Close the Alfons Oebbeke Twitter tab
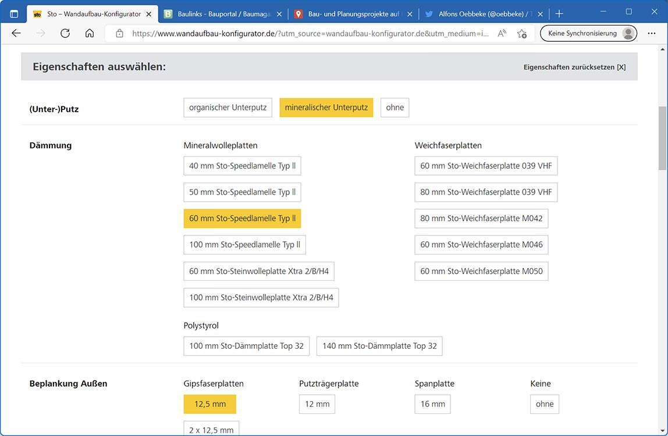Viewport: 668px width, 436px height. pos(540,14)
